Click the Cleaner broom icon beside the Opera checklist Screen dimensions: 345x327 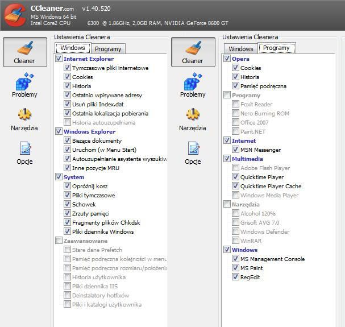coord(192,48)
